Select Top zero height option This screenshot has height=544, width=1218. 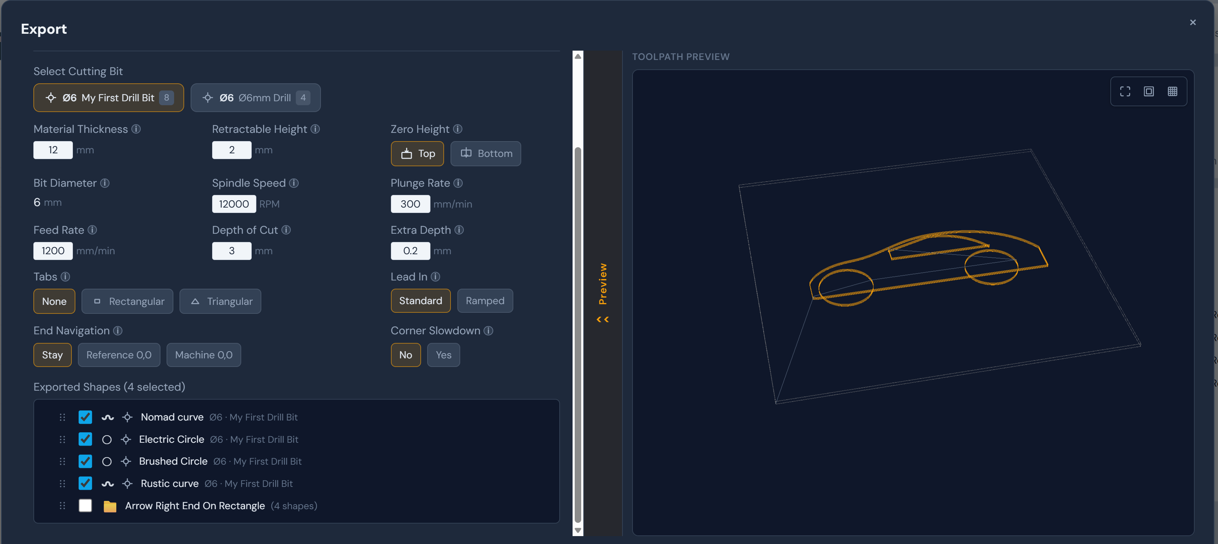pyautogui.click(x=417, y=154)
